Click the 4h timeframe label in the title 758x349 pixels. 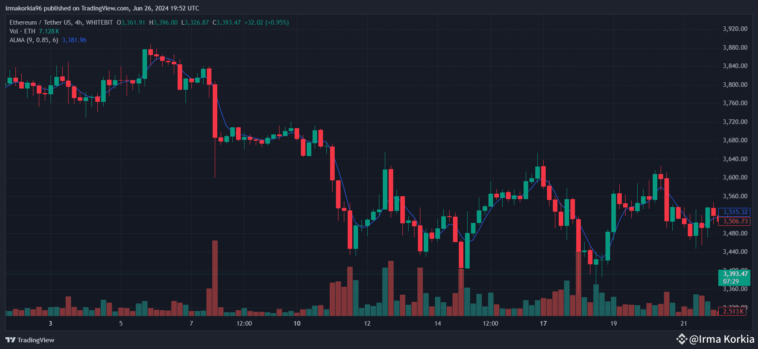(x=79, y=23)
